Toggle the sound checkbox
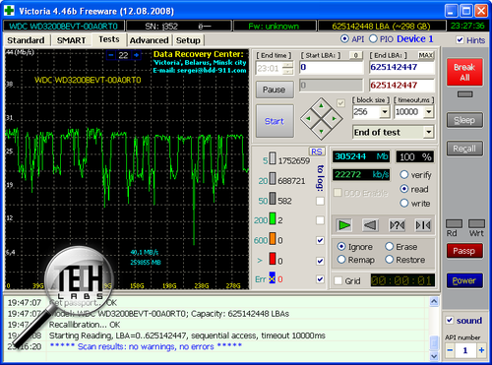492x365 pixels. [x=450, y=320]
